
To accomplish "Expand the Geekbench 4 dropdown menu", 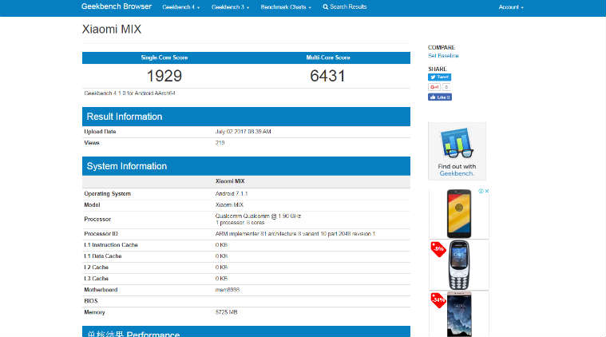I will click(x=181, y=7).
